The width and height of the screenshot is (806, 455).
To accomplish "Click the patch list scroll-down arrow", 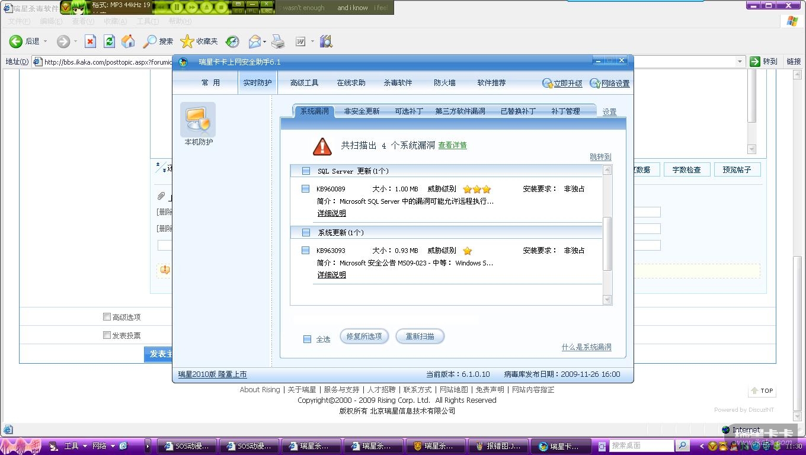I will 607,300.
